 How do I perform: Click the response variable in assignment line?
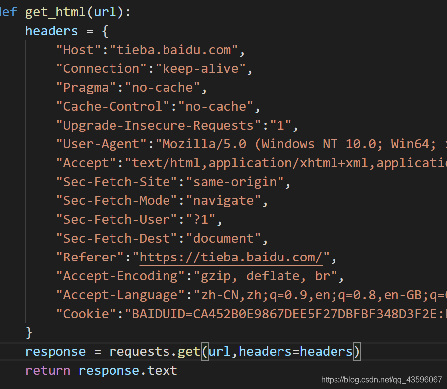[56, 351]
